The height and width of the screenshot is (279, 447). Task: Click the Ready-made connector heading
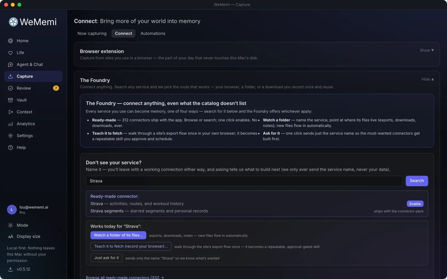pyautogui.click(x=115, y=196)
